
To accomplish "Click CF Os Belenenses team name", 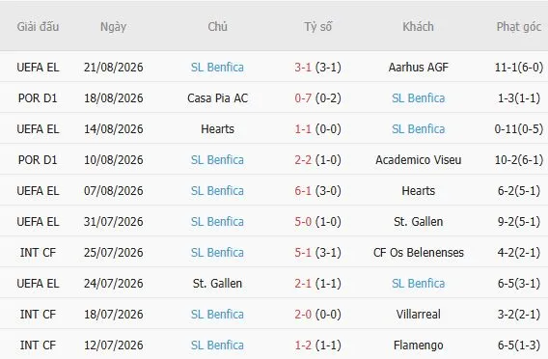I will 418,253.
